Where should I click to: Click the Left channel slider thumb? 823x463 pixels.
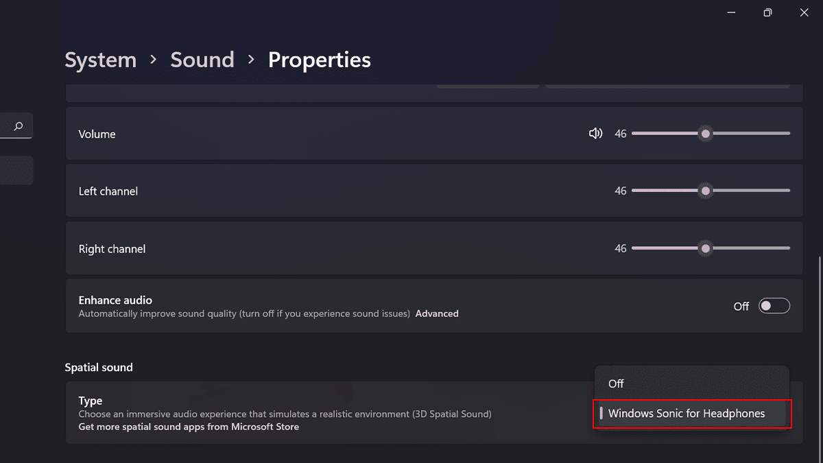705,191
